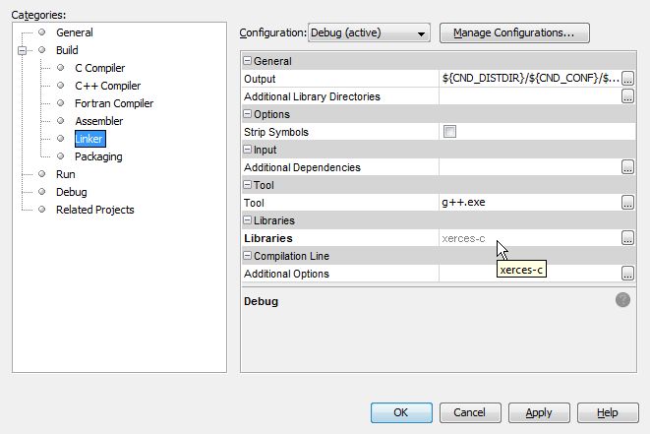The width and height of the screenshot is (650, 434).
Task: Collapse the Build tree node
Action: coord(25,50)
